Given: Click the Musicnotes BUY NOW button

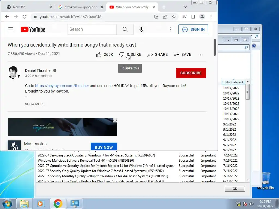Looking at the screenshot, I should click(x=104, y=147).
